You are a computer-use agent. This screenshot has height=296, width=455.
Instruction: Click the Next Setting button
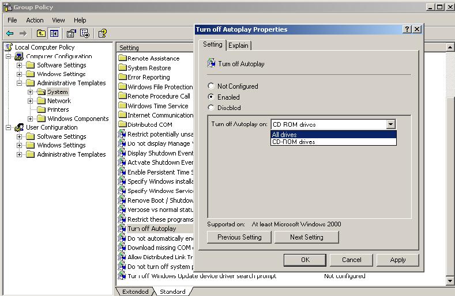[306, 237]
